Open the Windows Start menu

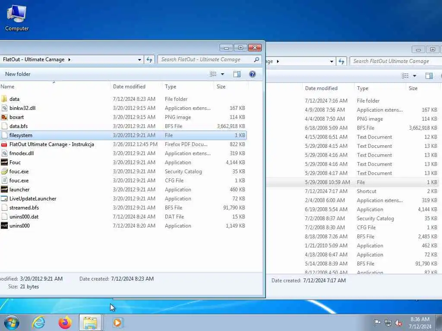[12, 322]
